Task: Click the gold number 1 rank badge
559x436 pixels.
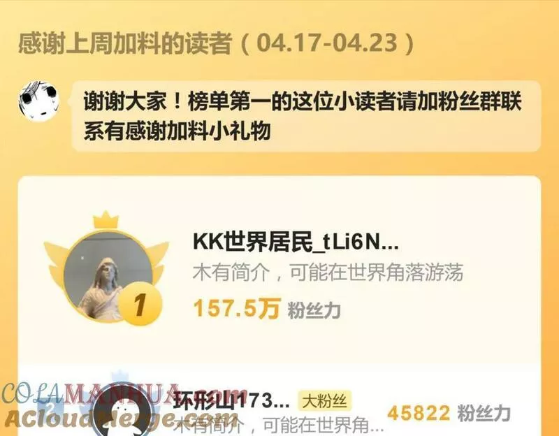Action: point(140,303)
